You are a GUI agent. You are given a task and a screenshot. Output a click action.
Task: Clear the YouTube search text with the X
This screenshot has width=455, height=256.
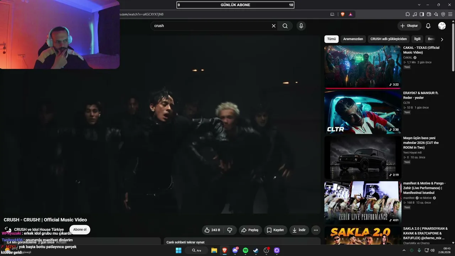coord(274,26)
